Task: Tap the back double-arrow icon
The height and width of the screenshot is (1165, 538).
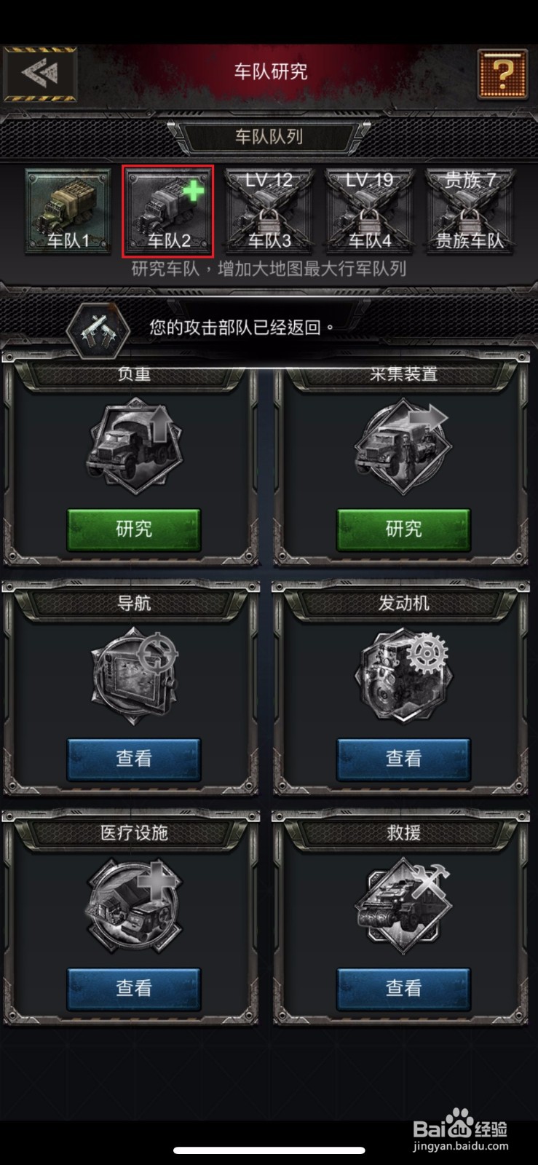Action: pyautogui.click(x=39, y=74)
